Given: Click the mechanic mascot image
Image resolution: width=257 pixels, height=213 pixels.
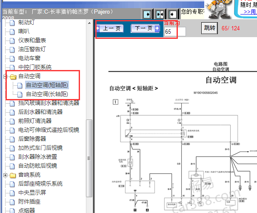Looking at the screenshot, I should tap(219, 9).
